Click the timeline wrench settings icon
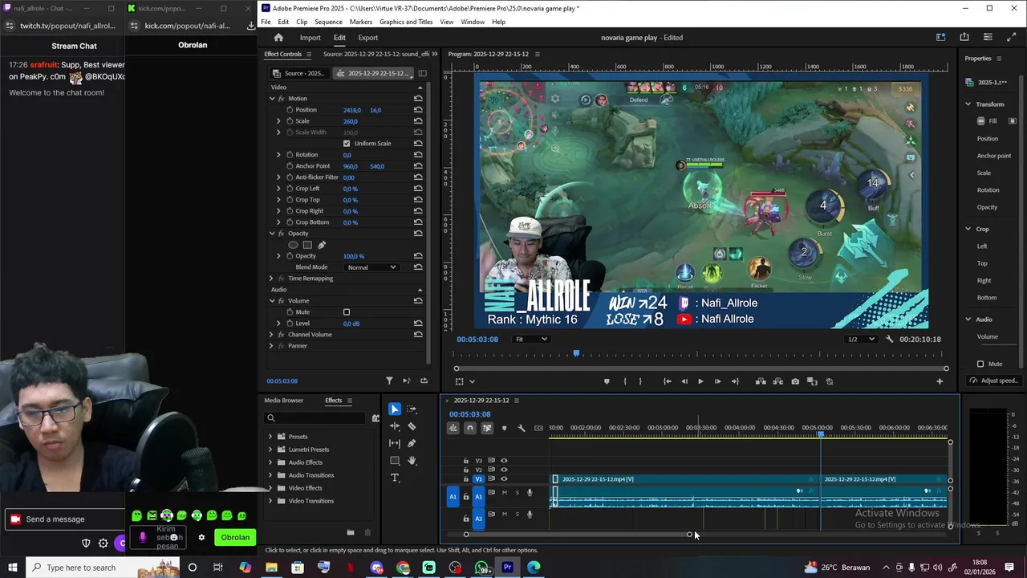The width and height of the screenshot is (1027, 578). pyautogui.click(x=521, y=428)
